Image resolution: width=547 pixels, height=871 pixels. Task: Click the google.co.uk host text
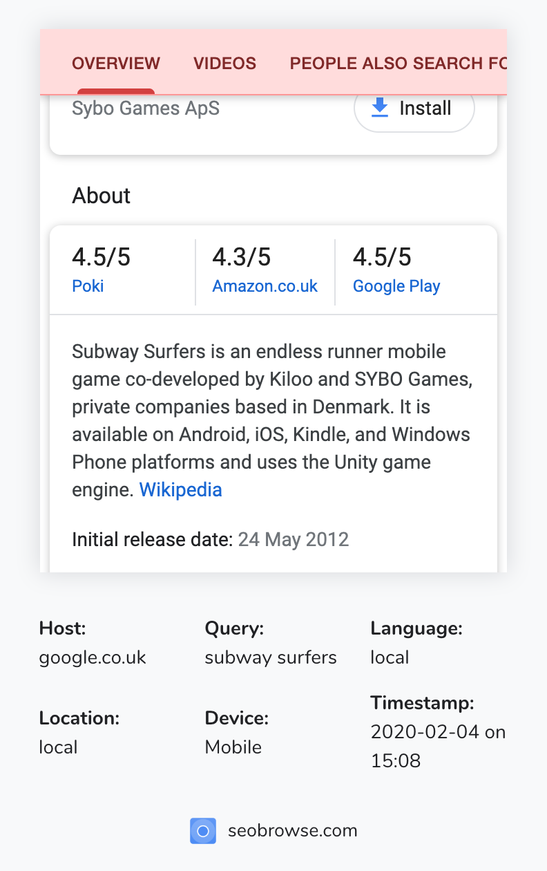(x=92, y=657)
